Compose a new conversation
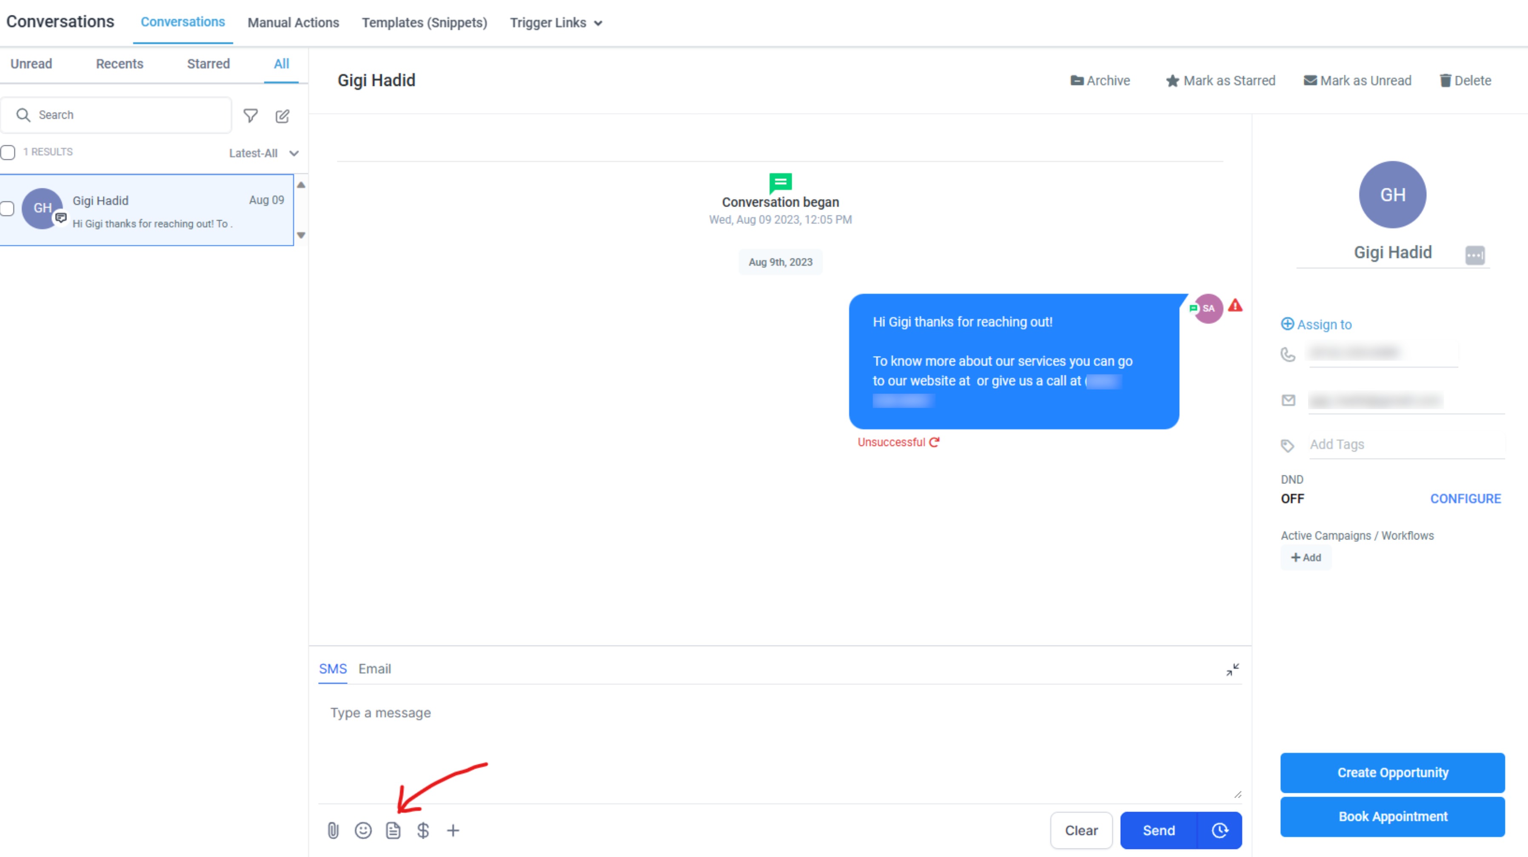 (x=282, y=116)
